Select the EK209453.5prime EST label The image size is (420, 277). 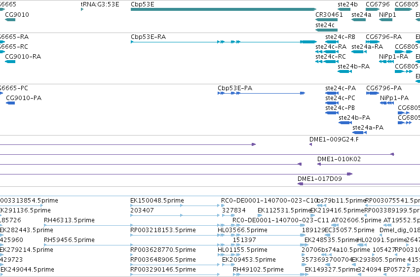point(249,260)
